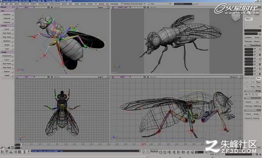Toggle Snap ON button in Snap panel
This screenshot has width=262, height=158.
246,94
